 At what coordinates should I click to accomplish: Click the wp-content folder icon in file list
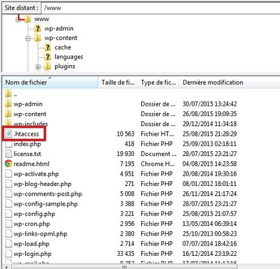8,114
